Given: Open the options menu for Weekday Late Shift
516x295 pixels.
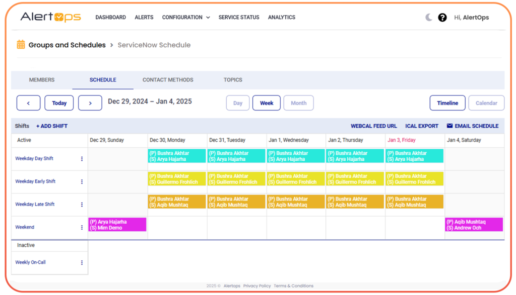Looking at the screenshot, I should click(82, 204).
